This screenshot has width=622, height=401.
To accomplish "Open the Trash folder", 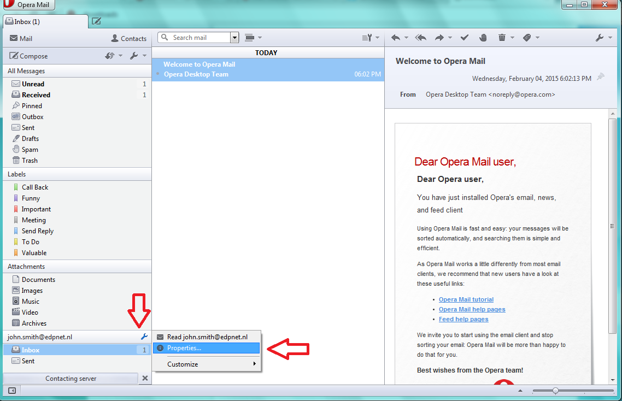I will [x=78, y=161].
